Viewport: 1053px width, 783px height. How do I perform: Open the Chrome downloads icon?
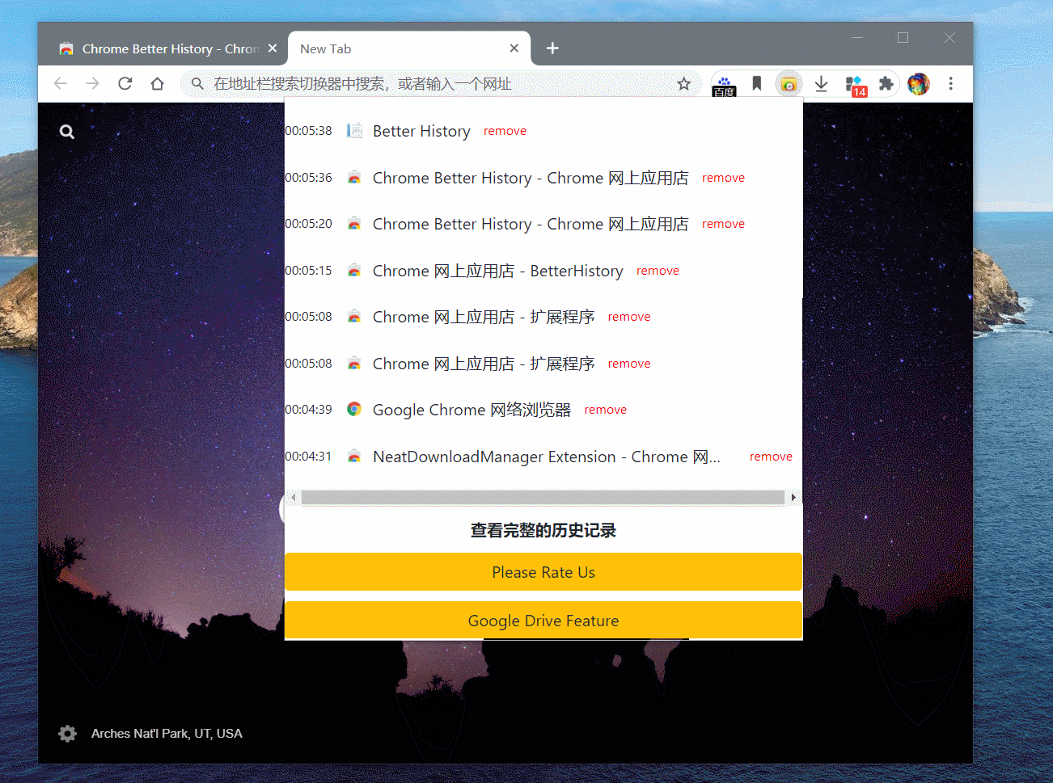(x=821, y=83)
